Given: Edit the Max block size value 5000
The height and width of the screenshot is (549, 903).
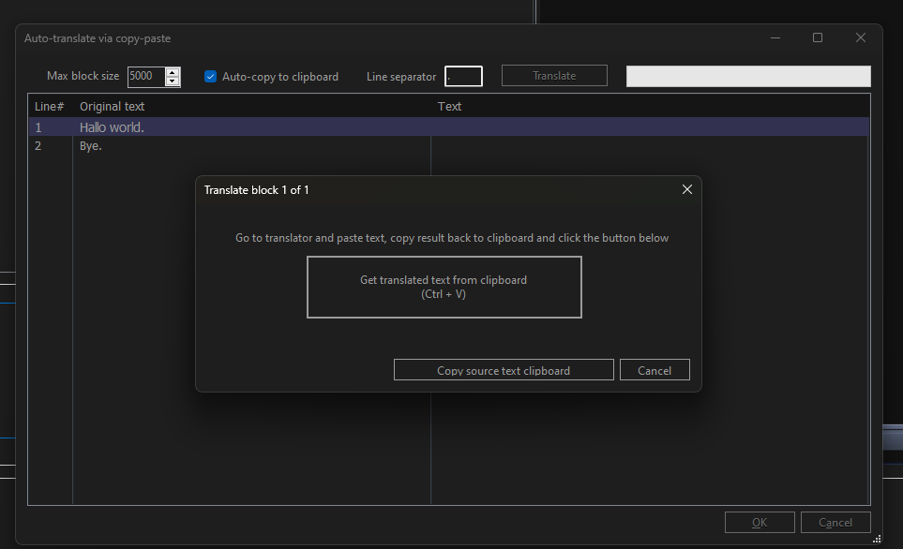Looking at the screenshot, I should click(145, 76).
